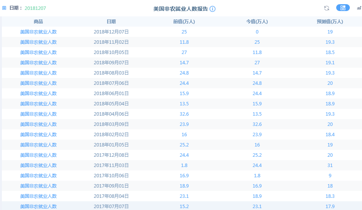
Task: Select the date cell 2018年05月04日
Action: [x=111, y=103]
